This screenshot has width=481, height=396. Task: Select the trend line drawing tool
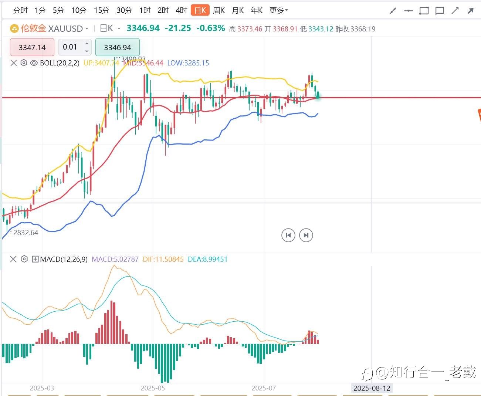393,11
